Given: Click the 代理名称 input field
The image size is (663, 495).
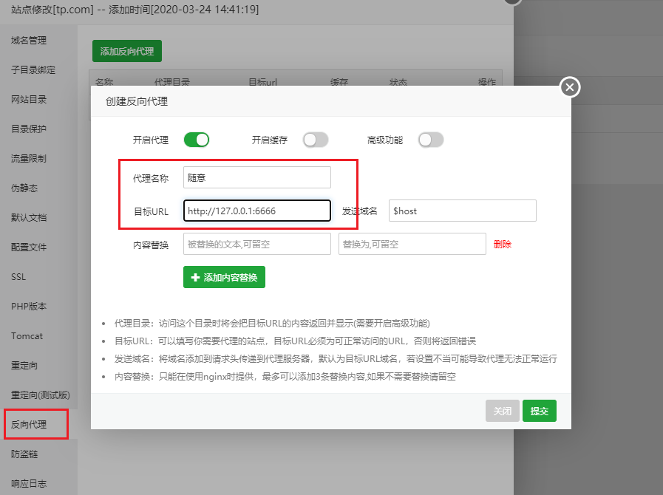Looking at the screenshot, I should tap(257, 177).
